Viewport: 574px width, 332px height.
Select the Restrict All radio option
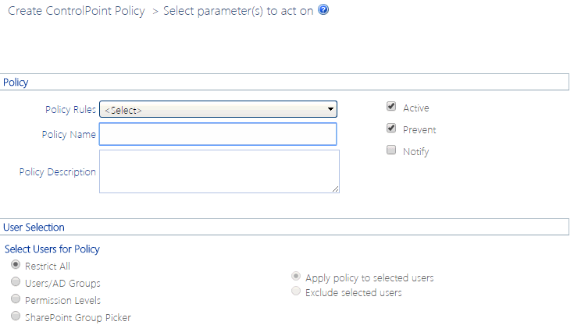[x=16, y=265]
